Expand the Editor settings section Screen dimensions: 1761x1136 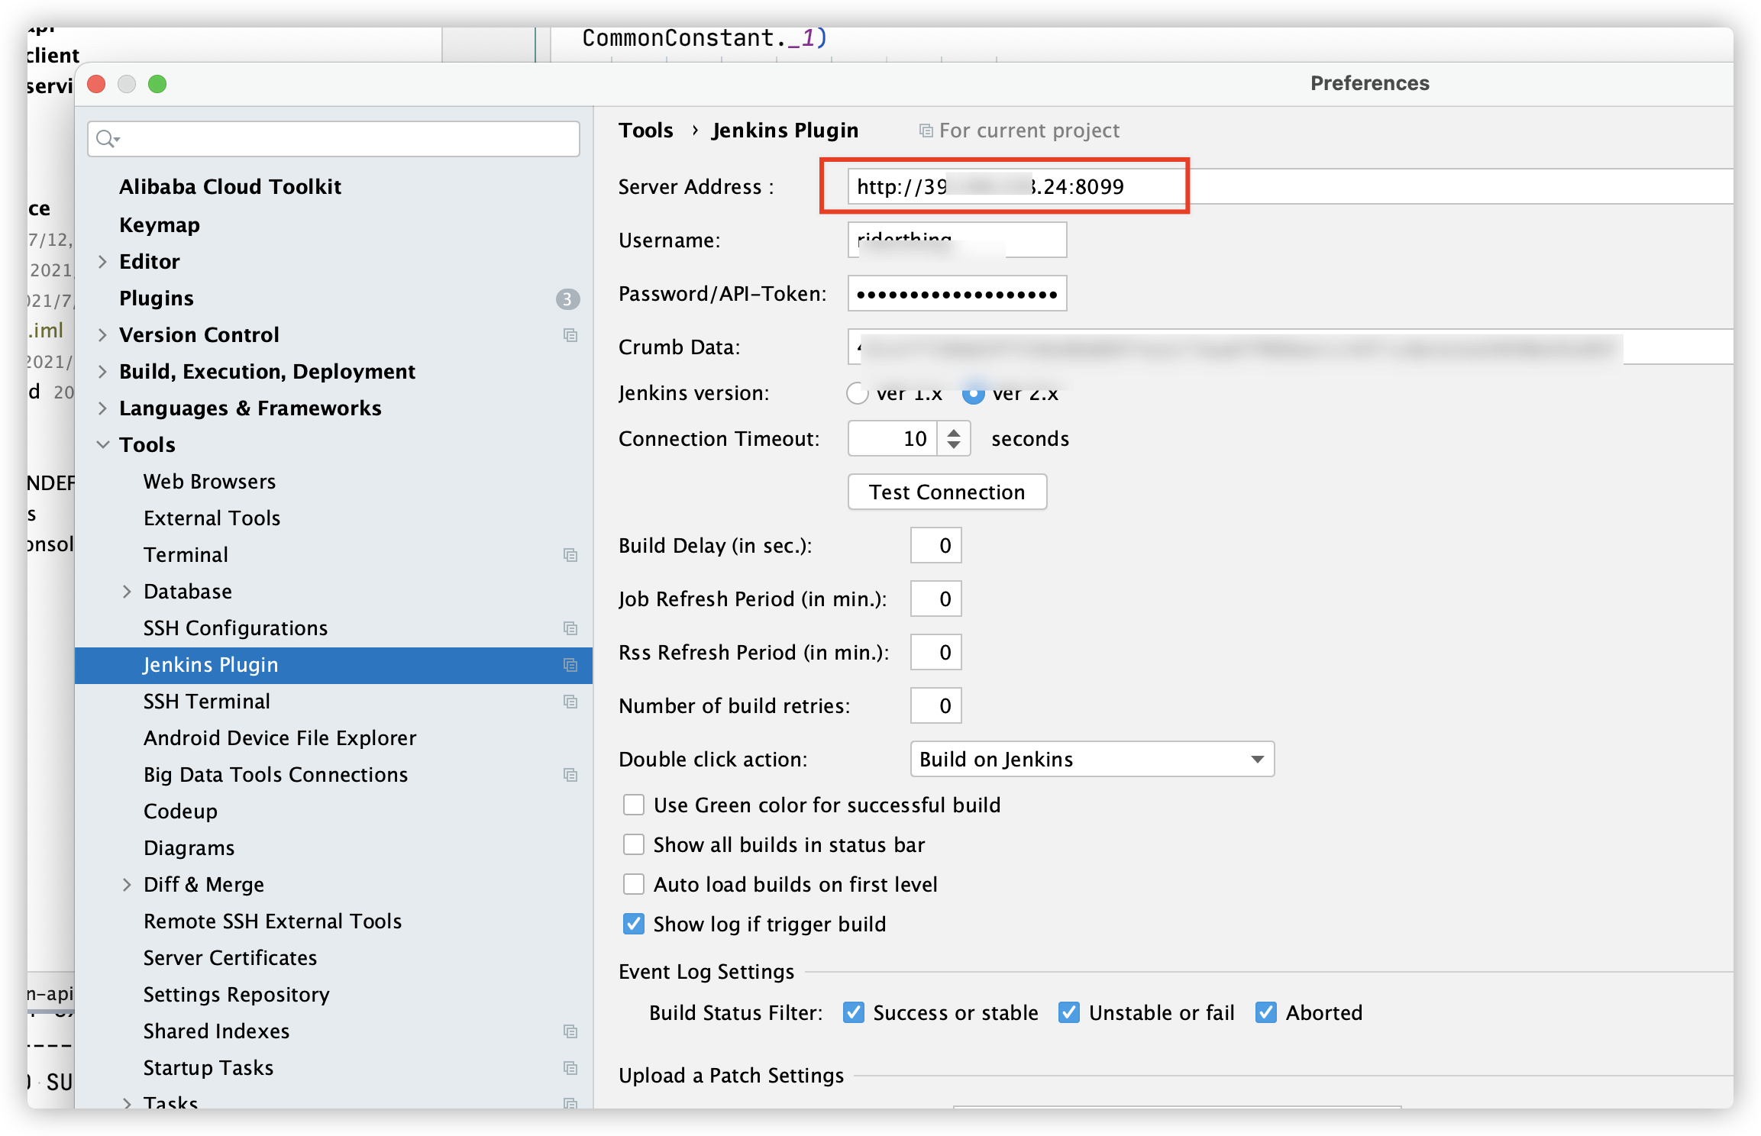click(x=103, y=262)
